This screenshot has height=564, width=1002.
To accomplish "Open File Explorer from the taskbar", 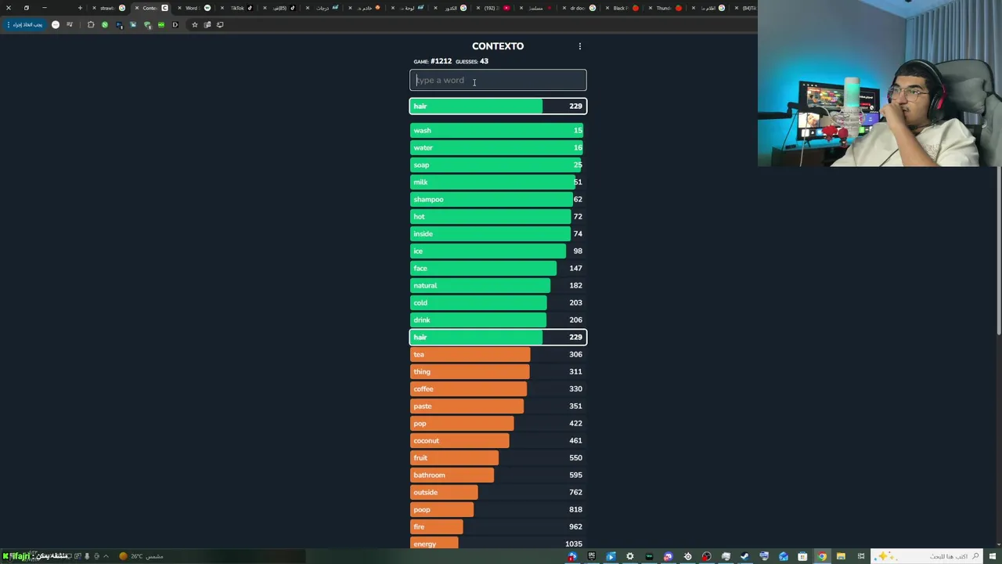I will (x=841, y=556).
